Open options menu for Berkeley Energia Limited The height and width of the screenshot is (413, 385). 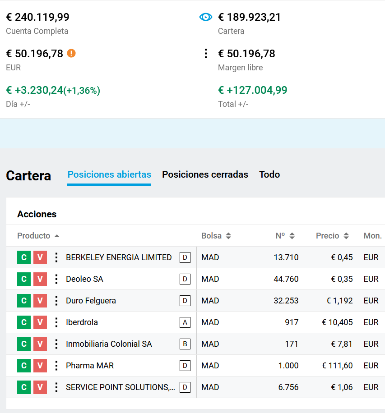pos(56,257)
